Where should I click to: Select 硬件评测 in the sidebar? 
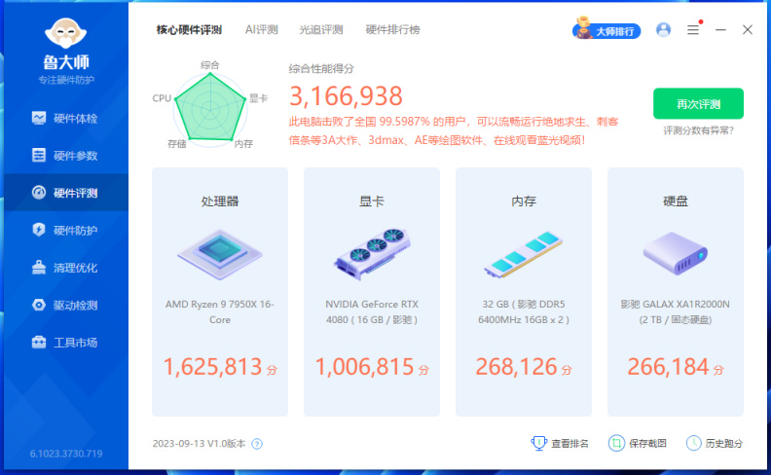pos(65,193)
